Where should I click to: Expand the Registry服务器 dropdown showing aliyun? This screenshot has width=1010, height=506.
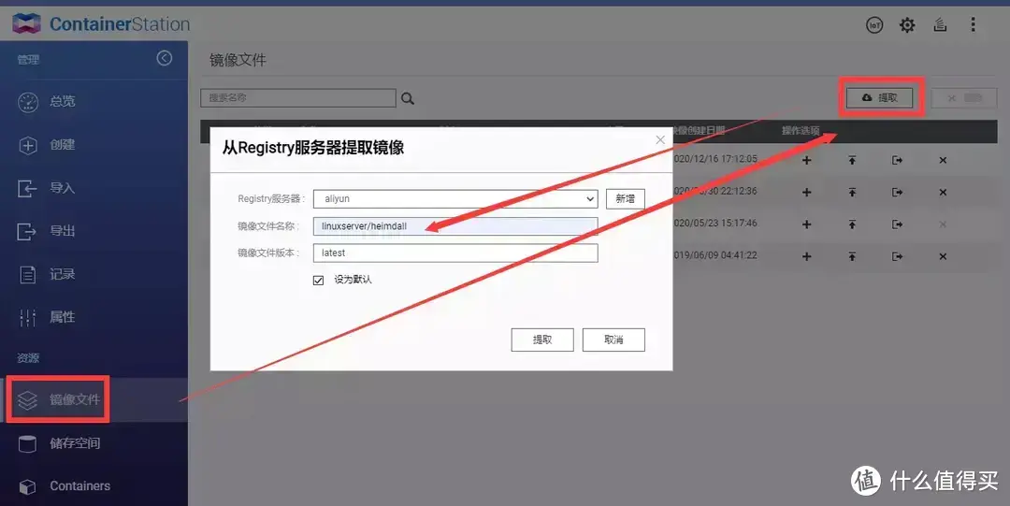455,198
